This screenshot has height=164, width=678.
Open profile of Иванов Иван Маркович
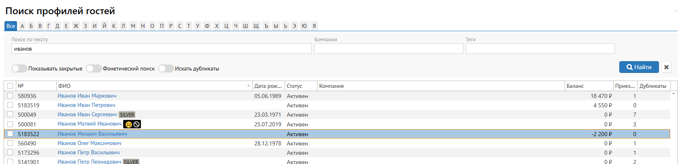tap(87, 96)
